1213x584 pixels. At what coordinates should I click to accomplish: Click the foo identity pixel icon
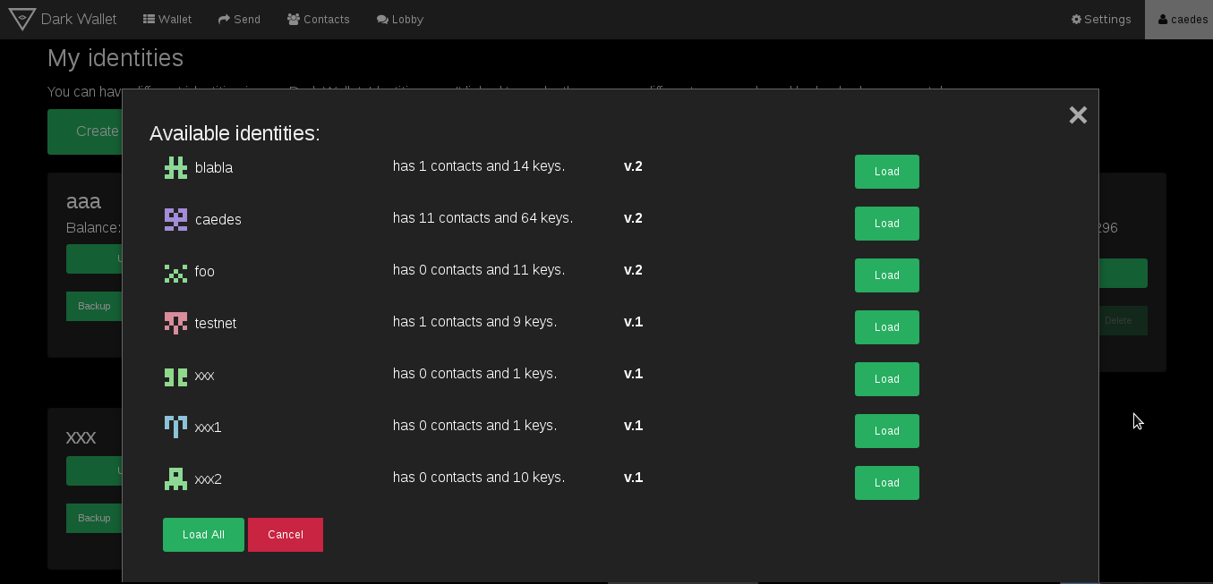[x=175, y=272]
